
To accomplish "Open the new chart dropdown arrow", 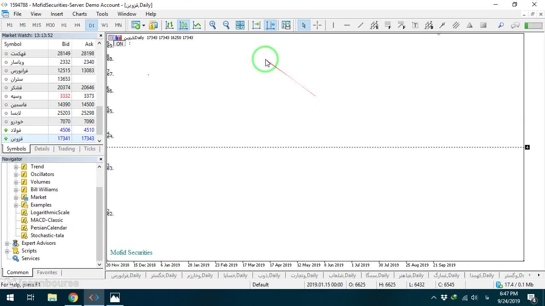I will coord(143,25).
